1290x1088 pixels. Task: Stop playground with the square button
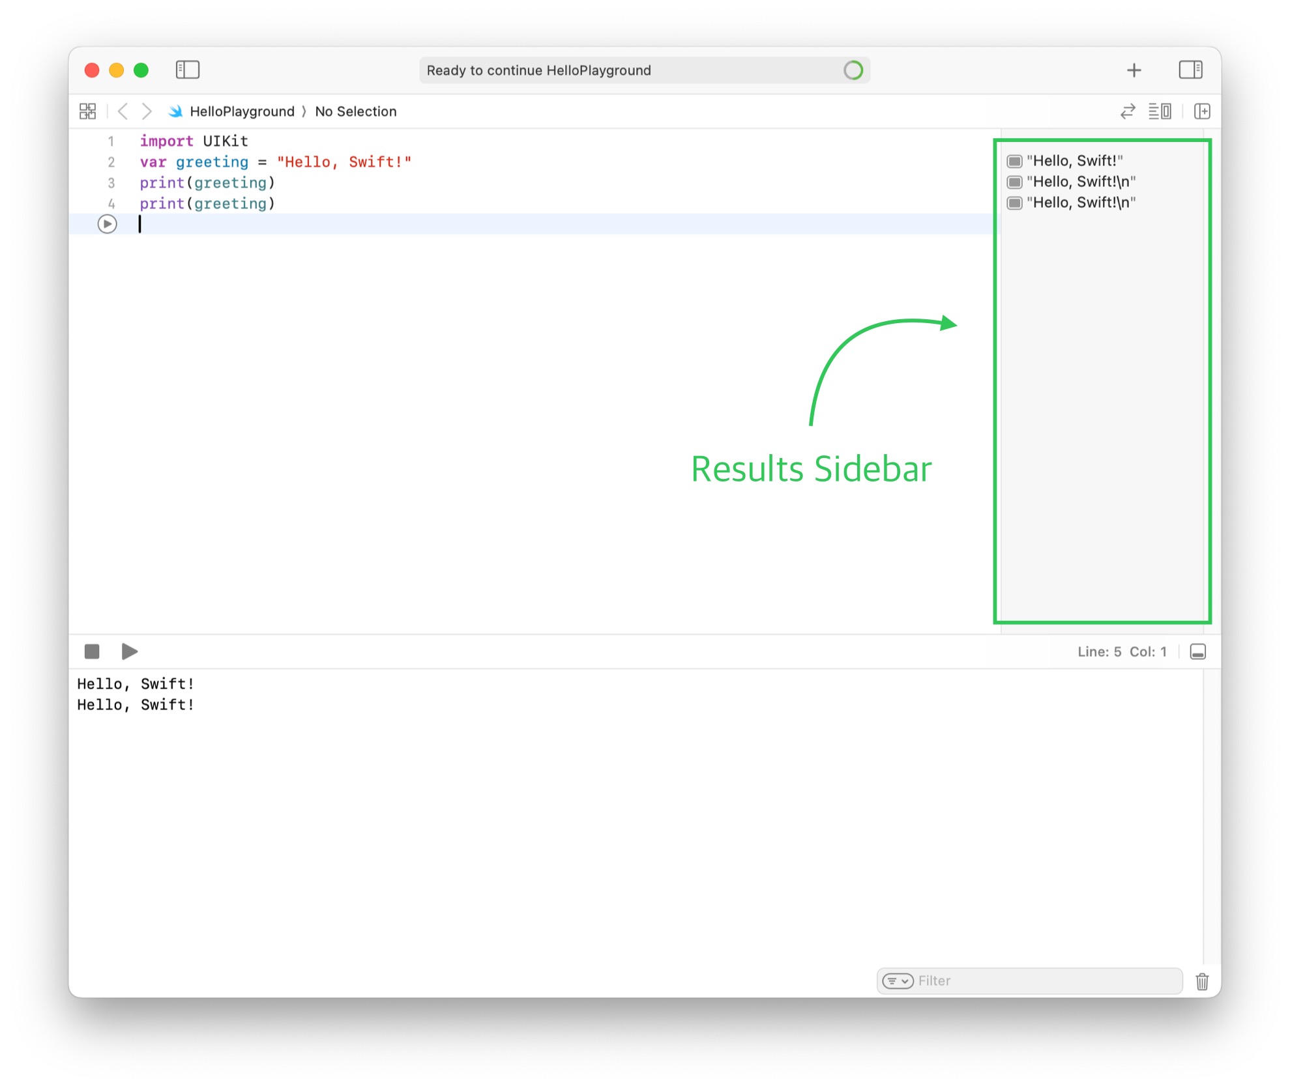tap(92, 651)
